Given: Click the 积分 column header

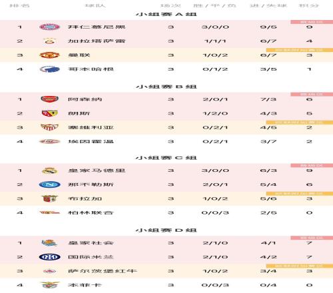Looking at the screenshot, I should 309,5.
